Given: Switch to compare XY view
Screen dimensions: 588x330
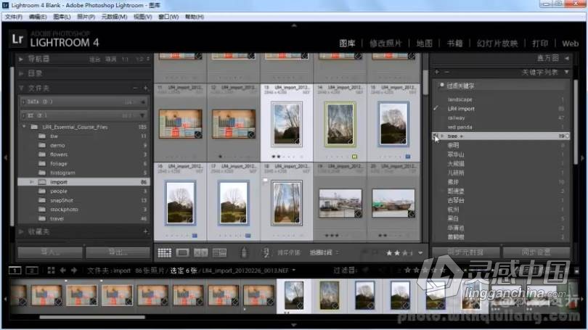Looking at the screenshot, I should coord(201,253).
